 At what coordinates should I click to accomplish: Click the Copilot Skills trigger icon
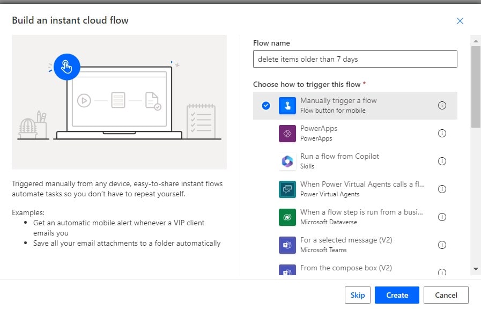(287, 161)
